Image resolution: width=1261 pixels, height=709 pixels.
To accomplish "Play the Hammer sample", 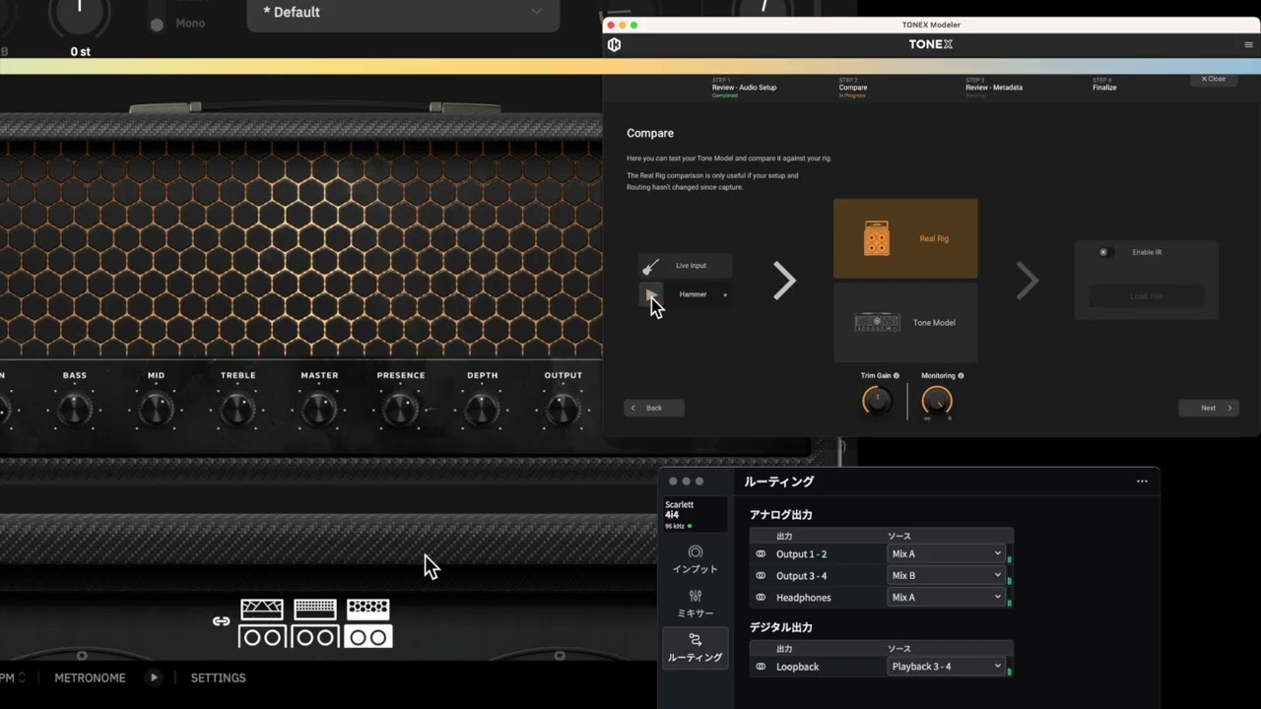I will click(650, 294).
